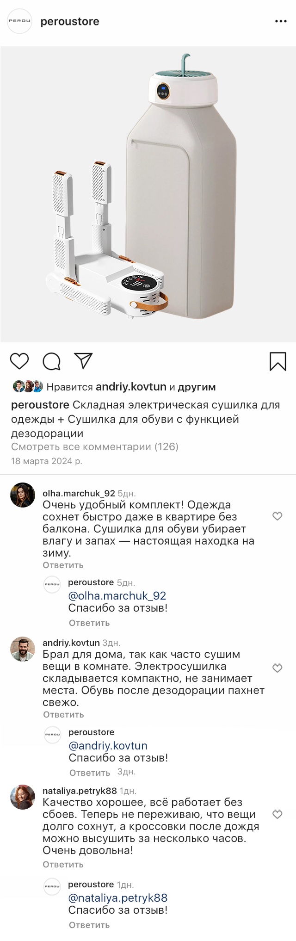Image resolution: width=296 pixels, height=941 pixels.
Task: Like olha.marchuk_92's comment
Action: pos(277,516)
